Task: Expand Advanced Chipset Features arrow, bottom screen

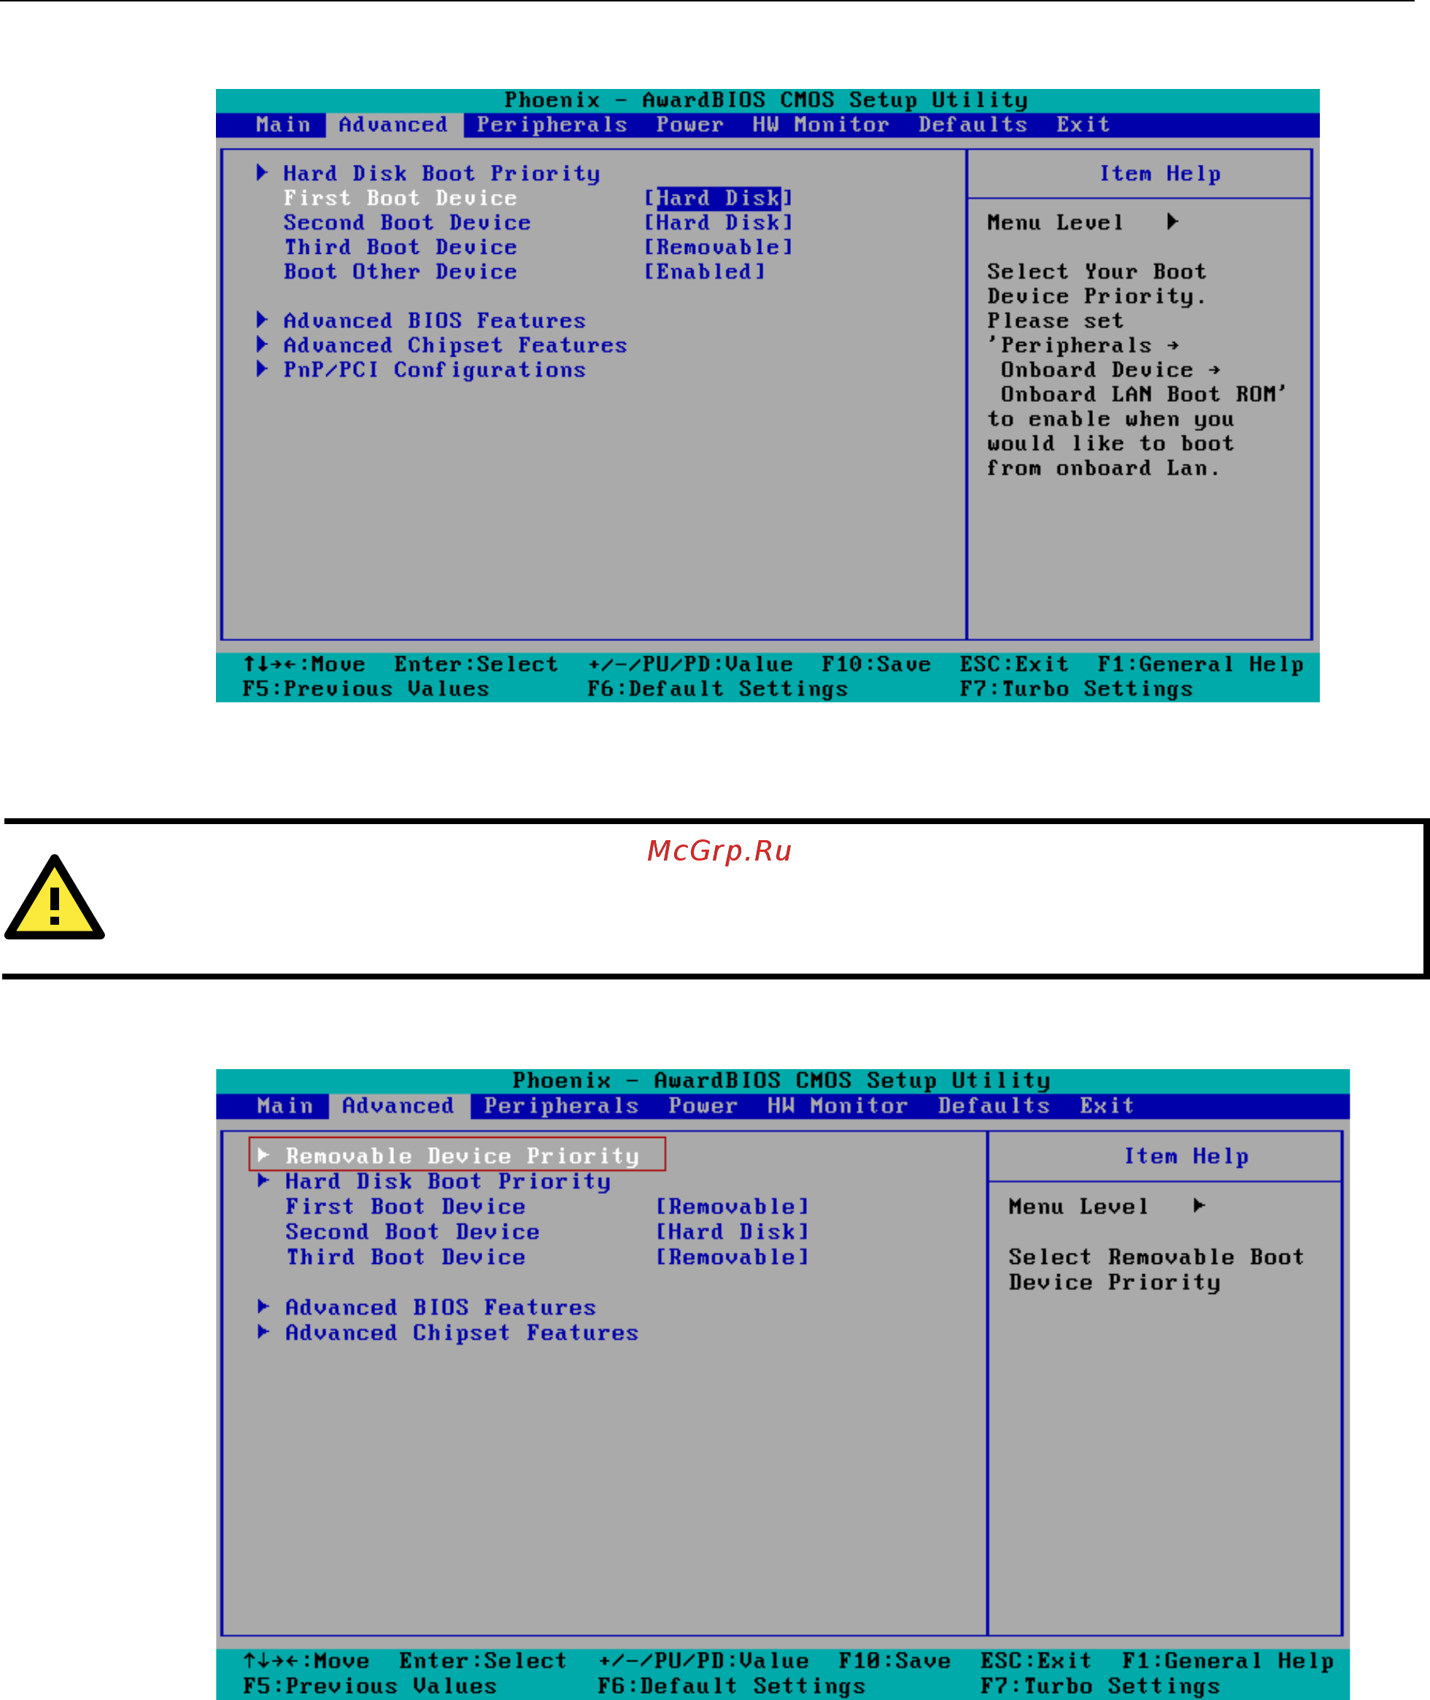Action: pyautogui.click(x=263, y=1331)
